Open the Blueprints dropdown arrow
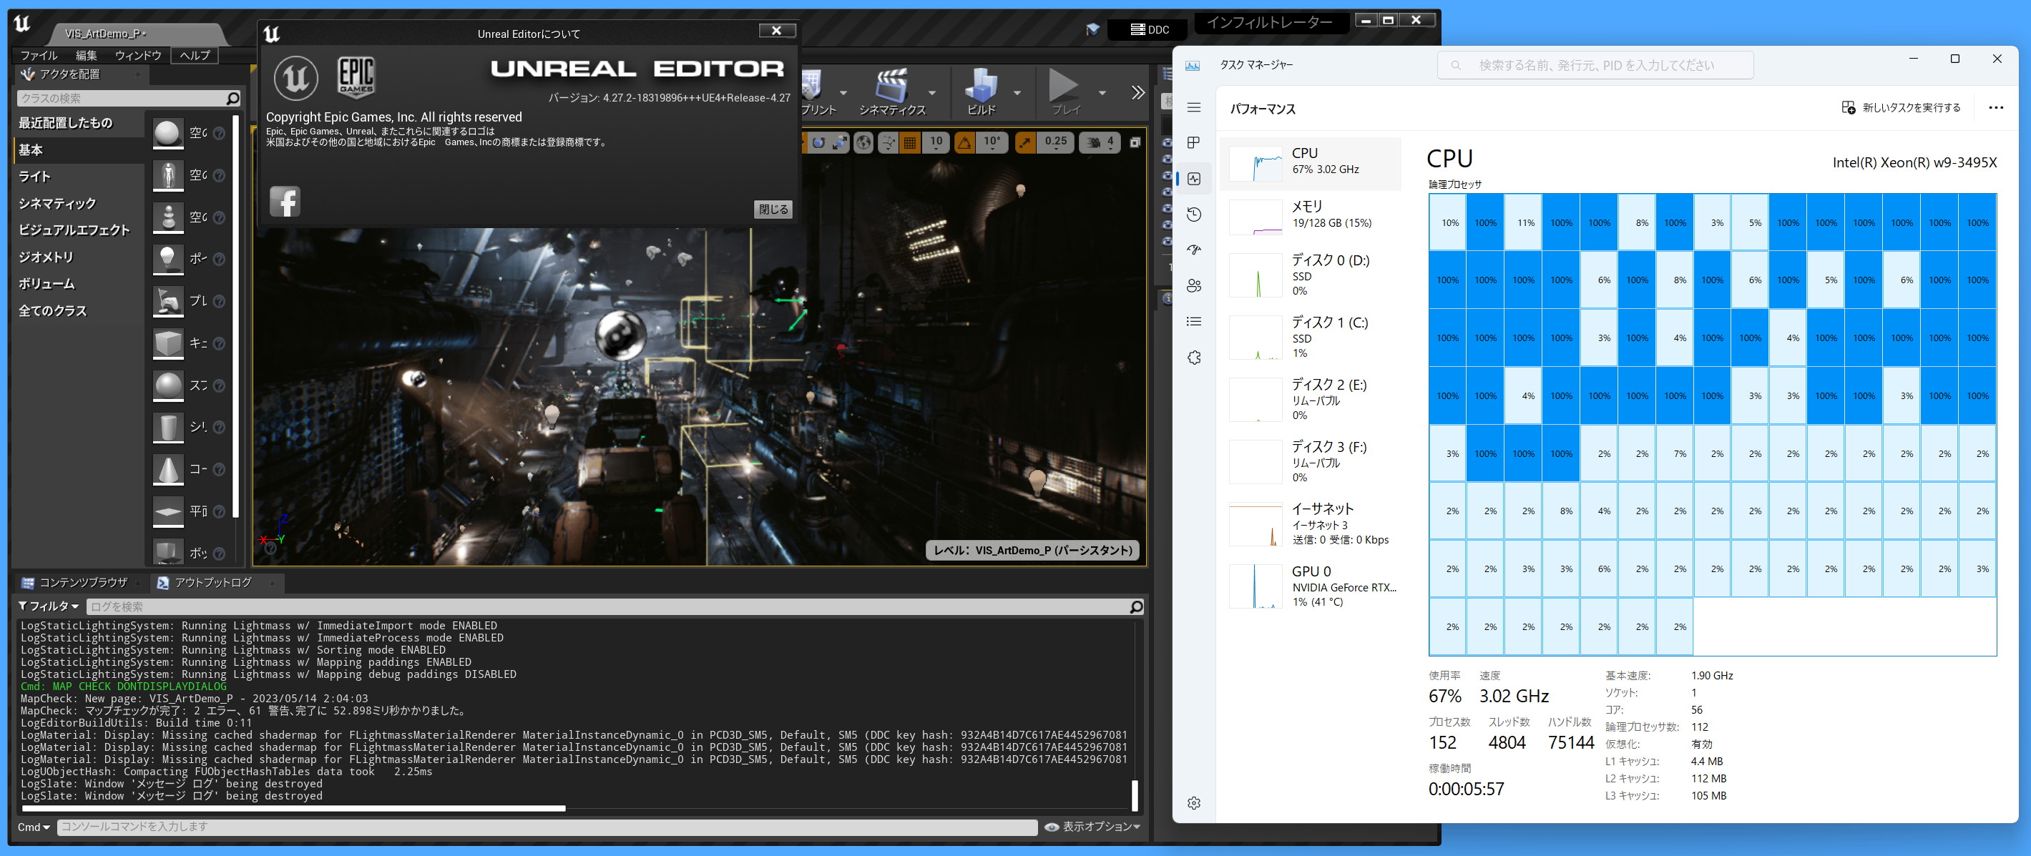Viewport: 2031px width, 856px height. (x=843, y=93)
